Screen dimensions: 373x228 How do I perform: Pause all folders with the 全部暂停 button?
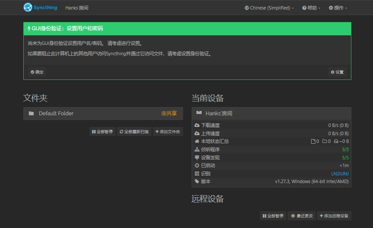click(x=102, y=132)
